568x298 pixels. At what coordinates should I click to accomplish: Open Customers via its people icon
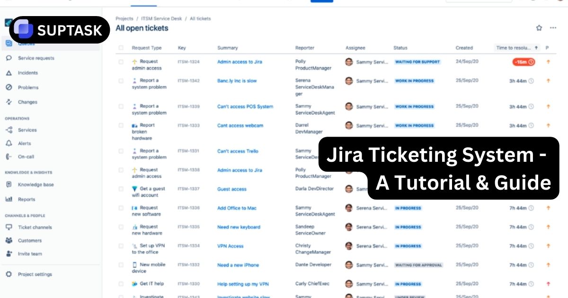[9, 240]
